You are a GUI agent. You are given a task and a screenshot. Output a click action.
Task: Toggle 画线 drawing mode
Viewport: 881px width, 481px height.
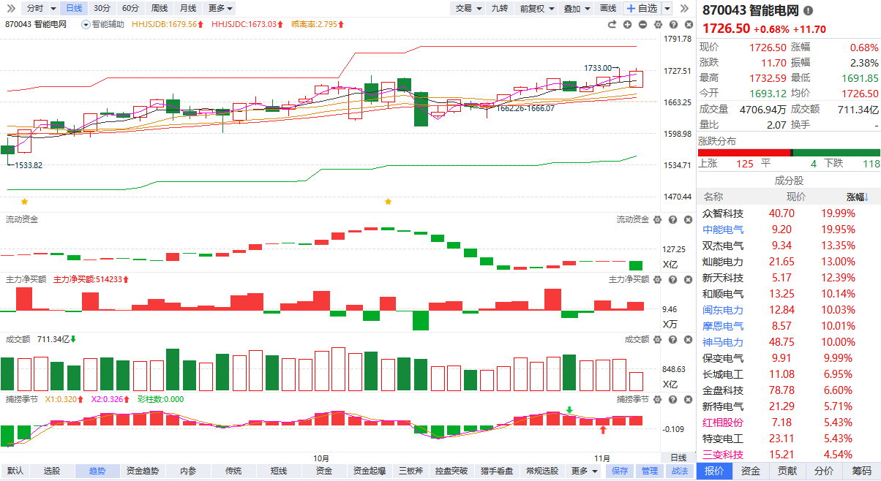[607, 8]
